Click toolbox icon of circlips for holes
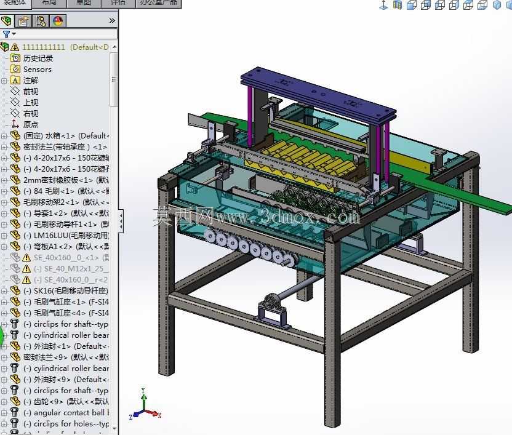The image size is (512, 435). [x=14, y=423]
